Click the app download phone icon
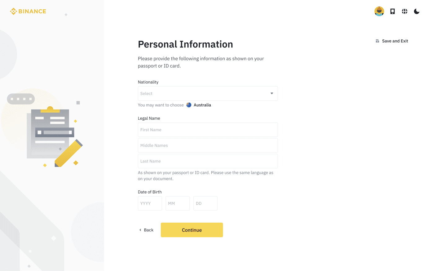 pyautogui.click(x=392, y=11)
